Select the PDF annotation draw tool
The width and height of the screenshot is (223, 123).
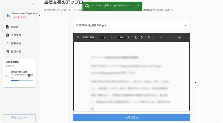pyautogui.click(x=149, y=37)
